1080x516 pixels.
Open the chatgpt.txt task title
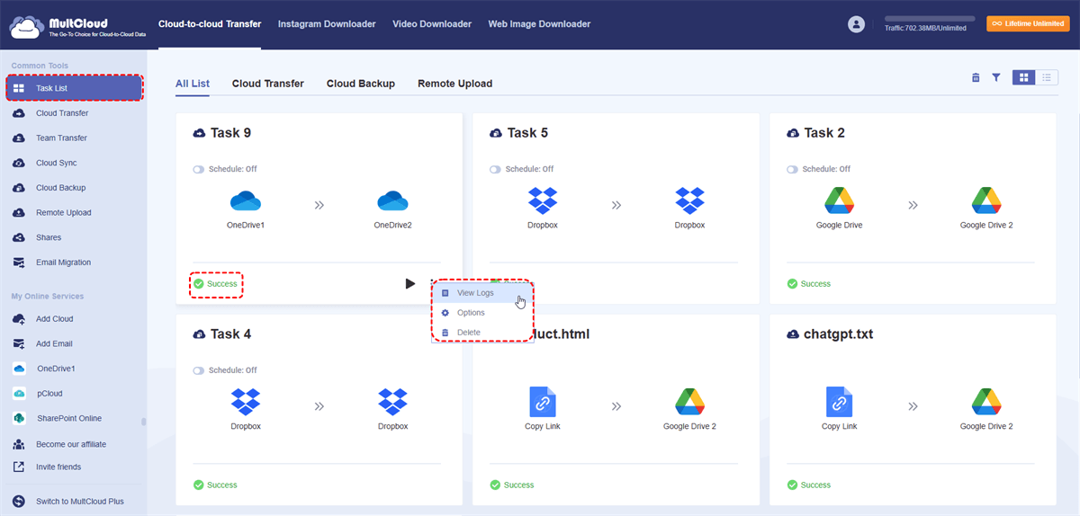pyautogui.click(x=839, y=334)
